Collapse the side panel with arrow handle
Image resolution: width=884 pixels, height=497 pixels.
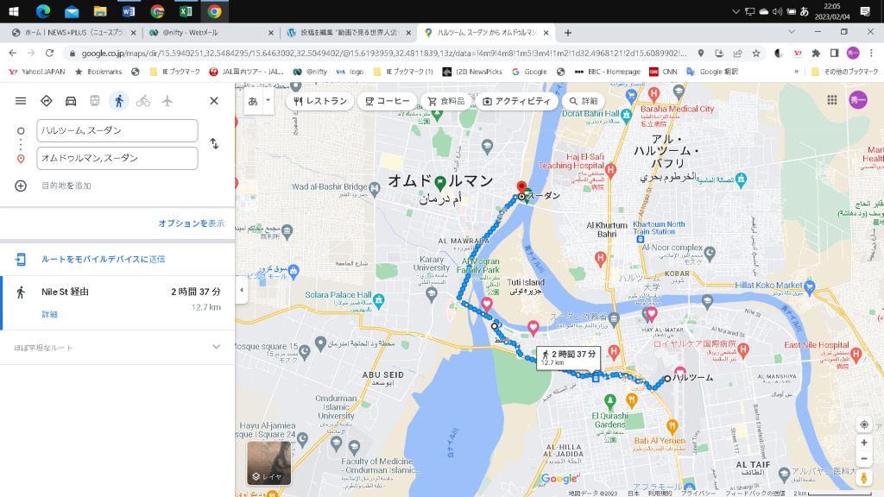(242, 290)
